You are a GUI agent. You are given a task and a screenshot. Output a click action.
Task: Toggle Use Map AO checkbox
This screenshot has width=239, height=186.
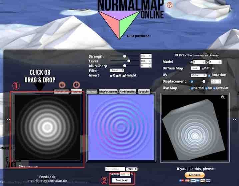coord(206,88)
